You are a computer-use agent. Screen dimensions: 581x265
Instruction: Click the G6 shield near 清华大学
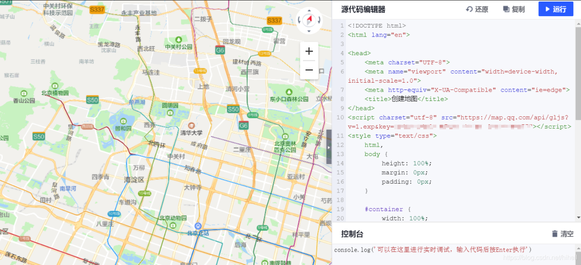[243, 125]
